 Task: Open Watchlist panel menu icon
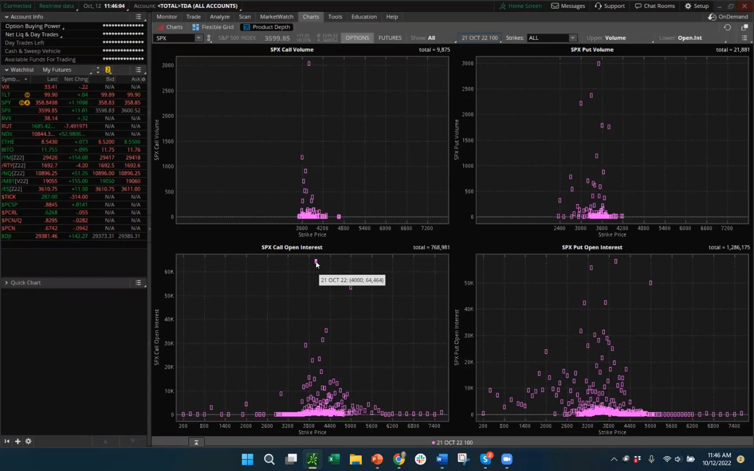(138, 70)
